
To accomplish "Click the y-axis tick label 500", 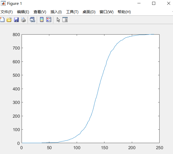I will [16, 75].
